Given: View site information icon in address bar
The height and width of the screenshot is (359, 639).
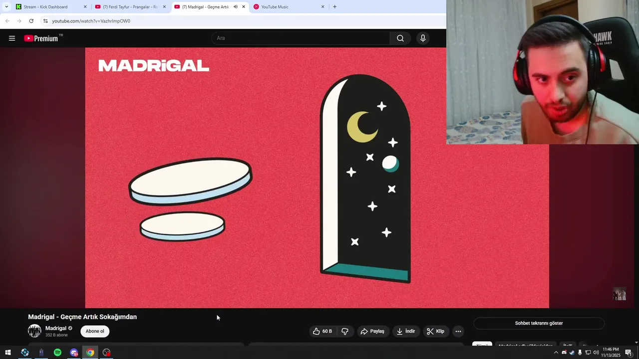Looking at the screenshot, I should tap(45, 21).
